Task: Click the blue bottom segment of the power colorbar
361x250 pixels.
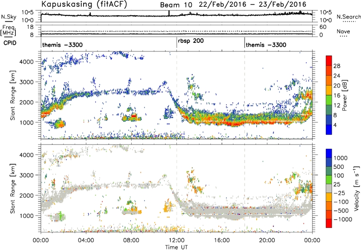Action: pos(329,130)
